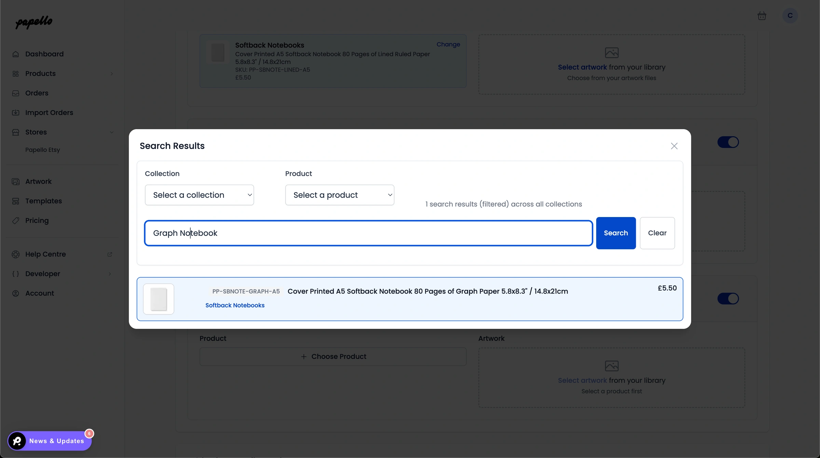
Task: Click the Developer curly-braces icon
Action: click(15, 273)
